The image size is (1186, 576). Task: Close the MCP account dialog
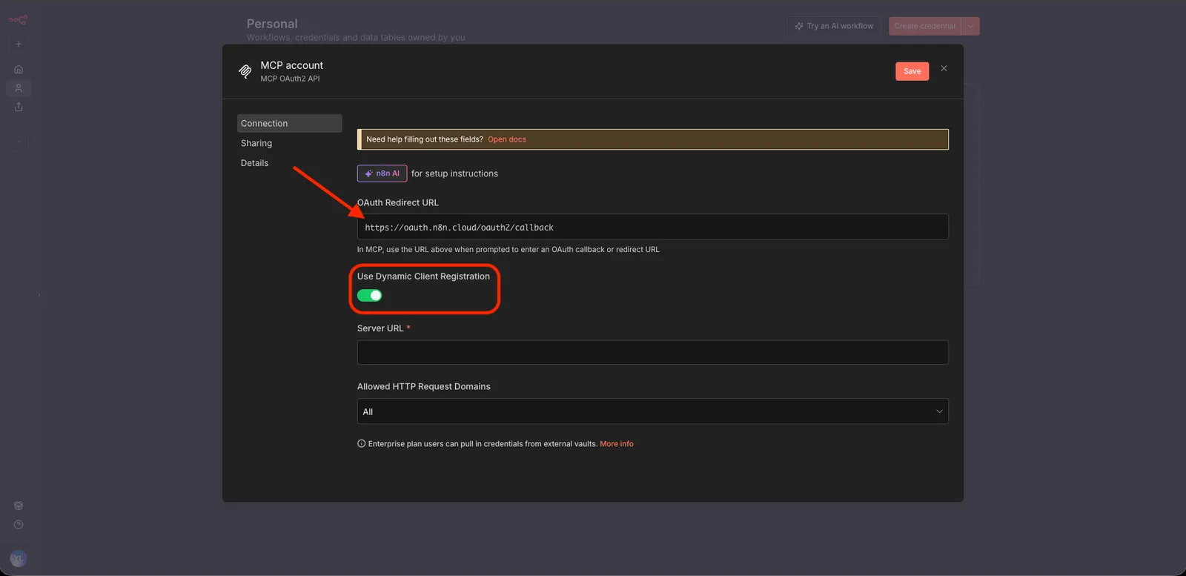click(944, 68)
